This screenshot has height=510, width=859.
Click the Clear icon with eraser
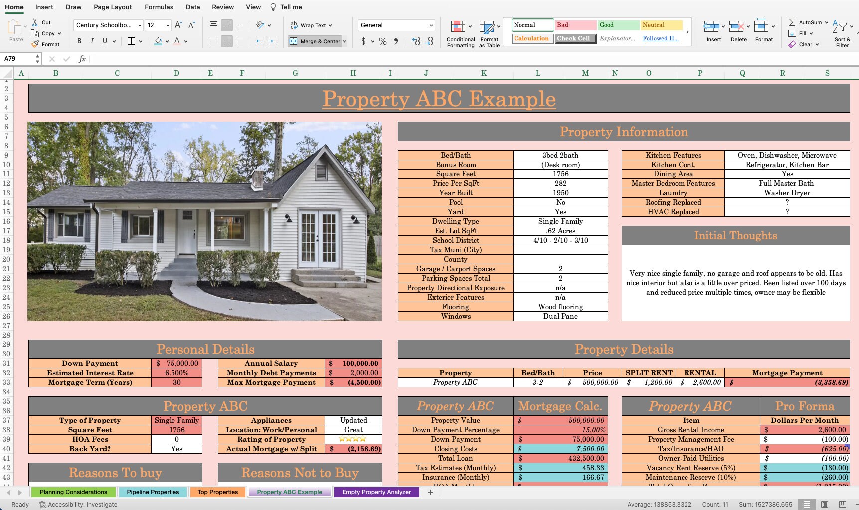792,44
